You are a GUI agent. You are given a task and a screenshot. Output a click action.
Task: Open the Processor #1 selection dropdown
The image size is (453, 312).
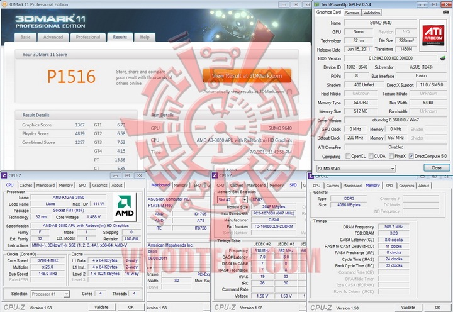50,294
